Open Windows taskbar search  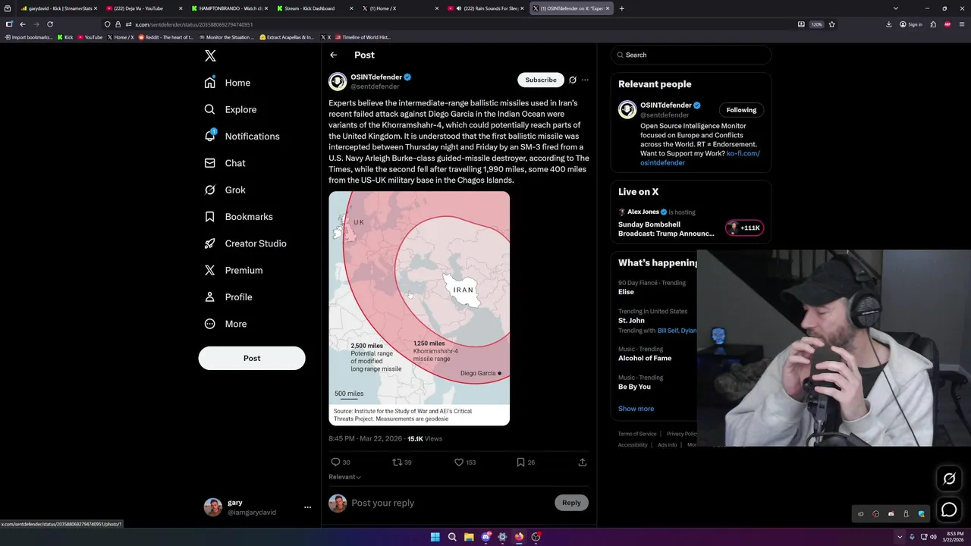coord(452,537)
